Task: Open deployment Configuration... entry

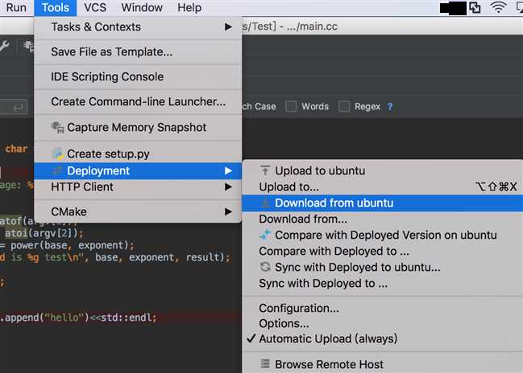Action: pos(299,308)
